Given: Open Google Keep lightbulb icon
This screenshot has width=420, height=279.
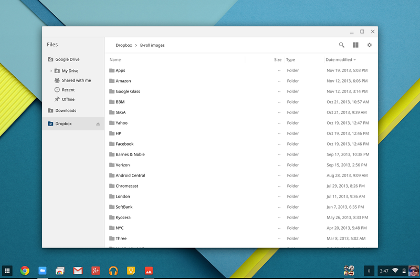Looking at the screenshot, I should click(x=131, y=271).
